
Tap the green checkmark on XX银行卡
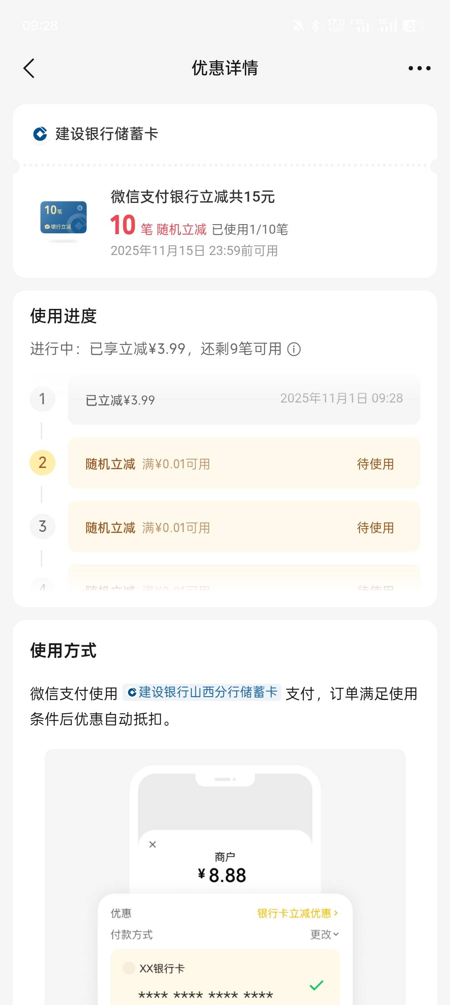(x=317, y=985)
